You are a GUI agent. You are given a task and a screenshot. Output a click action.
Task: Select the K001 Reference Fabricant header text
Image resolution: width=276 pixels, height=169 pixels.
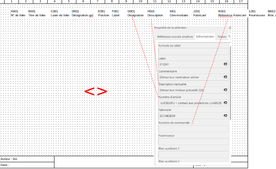[x=232, y=14]
